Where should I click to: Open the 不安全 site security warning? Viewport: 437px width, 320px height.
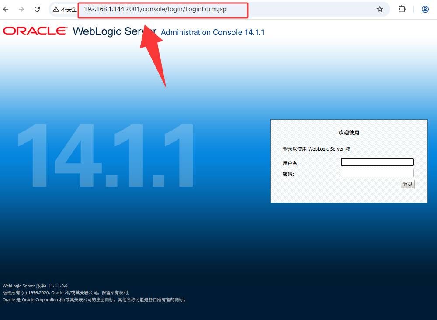(x=65, y=10)
